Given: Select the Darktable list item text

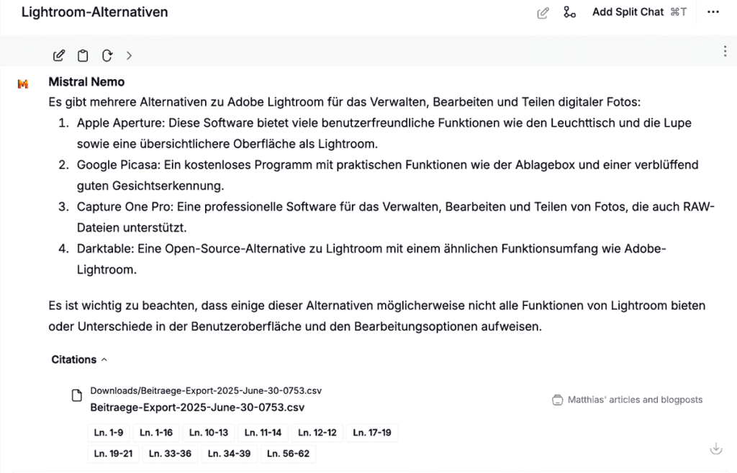Looking at the screenshot, I should [x=371, y=259].
